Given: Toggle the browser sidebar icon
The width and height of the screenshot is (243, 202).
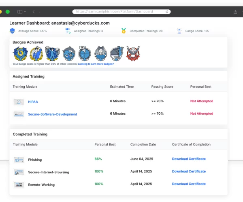Looking at the screenshot, I should click(20, 12).
